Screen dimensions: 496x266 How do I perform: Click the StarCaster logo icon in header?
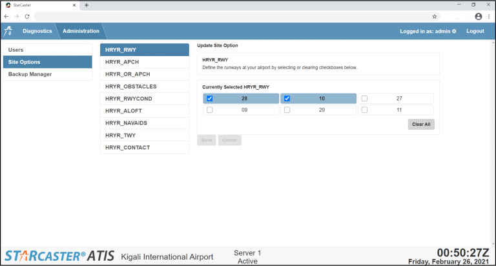pyautogui.click(x=8, y=31)
